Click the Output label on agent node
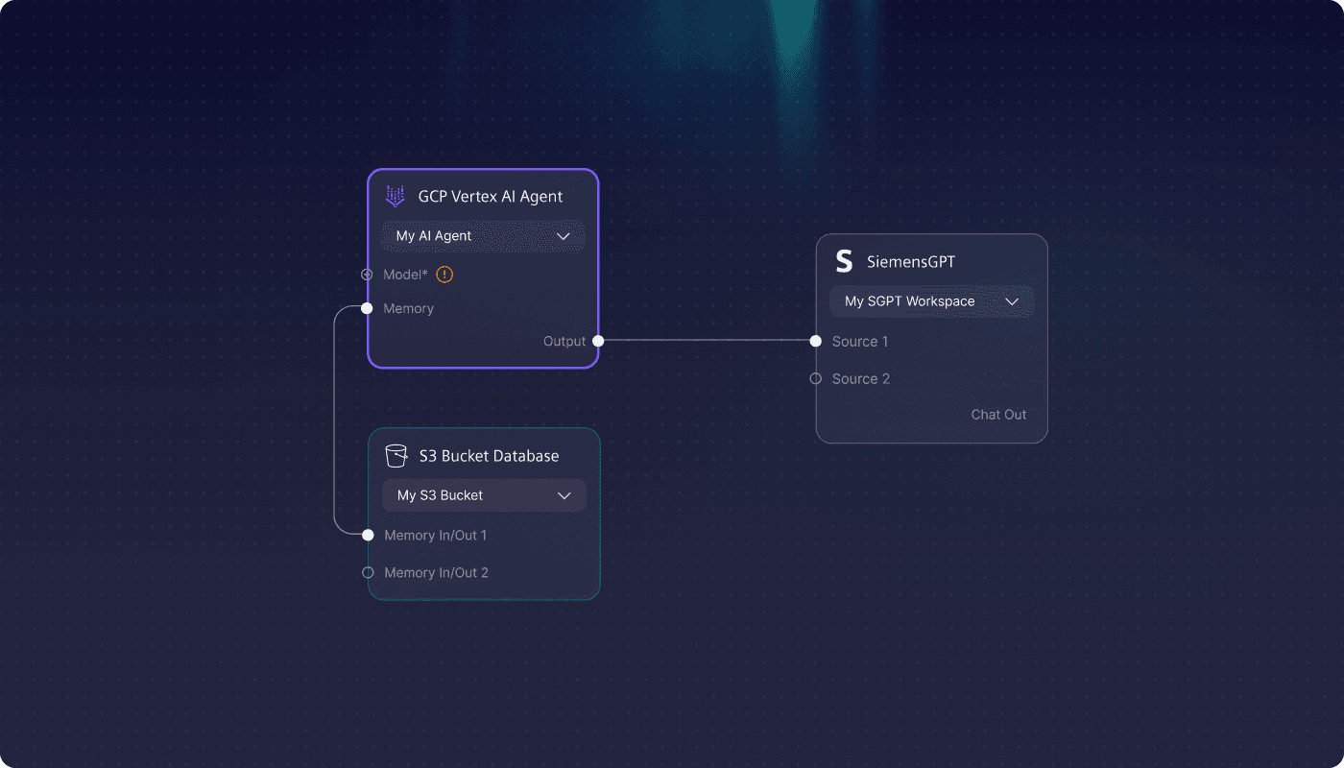1344x768 pixels. [x=564, y=341]
